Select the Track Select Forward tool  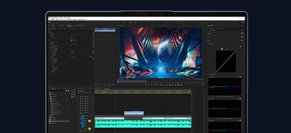point(74,89)
